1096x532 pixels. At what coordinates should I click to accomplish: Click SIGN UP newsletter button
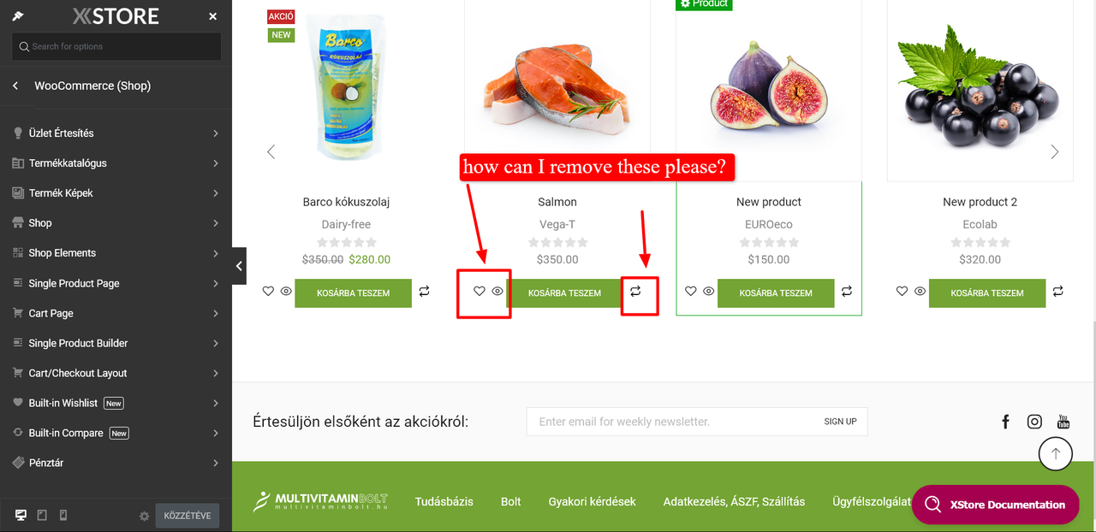click(x=840, y=422)
